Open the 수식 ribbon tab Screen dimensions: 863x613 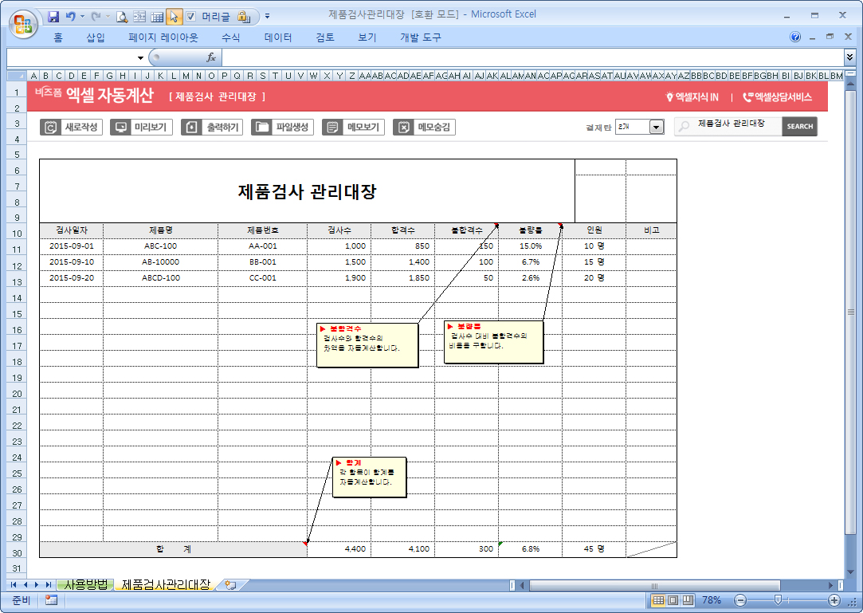pos(230,37)
